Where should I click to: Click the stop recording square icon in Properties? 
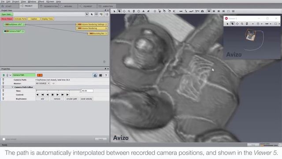[x=100, y=75]
